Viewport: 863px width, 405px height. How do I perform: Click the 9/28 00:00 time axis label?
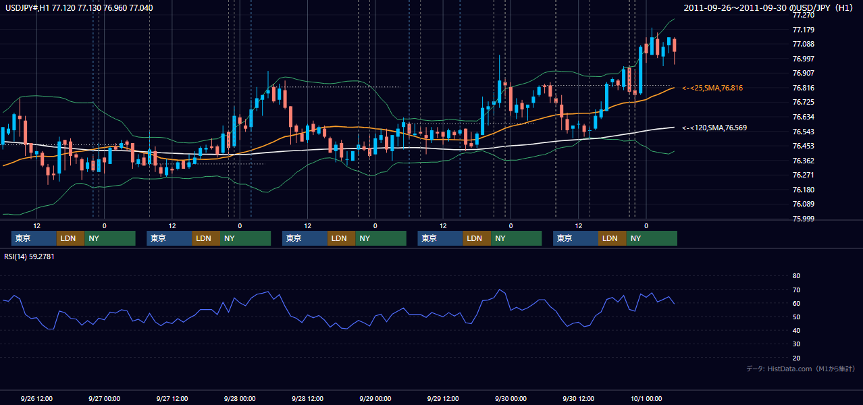point(240,398)
